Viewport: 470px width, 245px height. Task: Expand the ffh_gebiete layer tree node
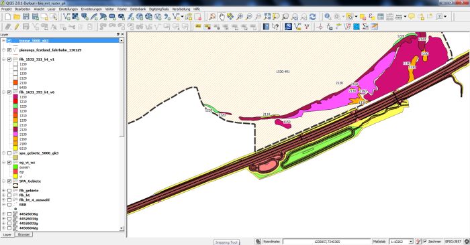tap(3, 191)
